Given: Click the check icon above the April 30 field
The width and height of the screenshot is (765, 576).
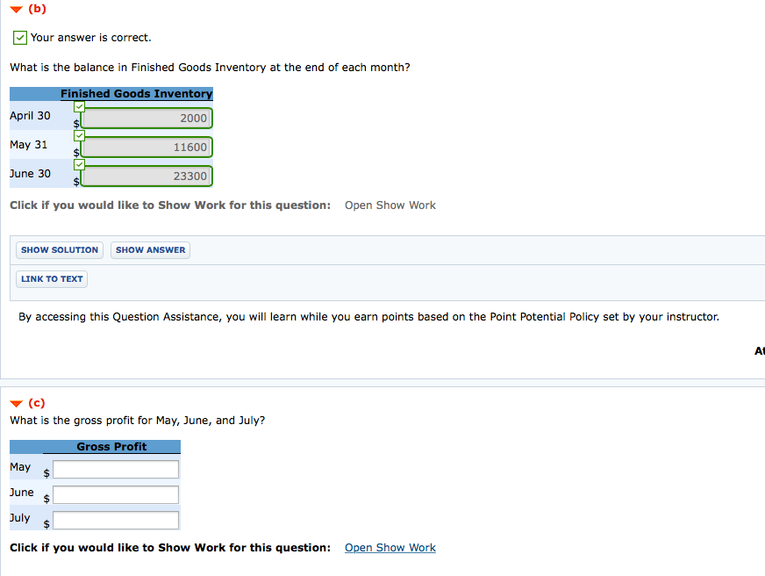Looking at the screenshot, I should tap(79, 105).
